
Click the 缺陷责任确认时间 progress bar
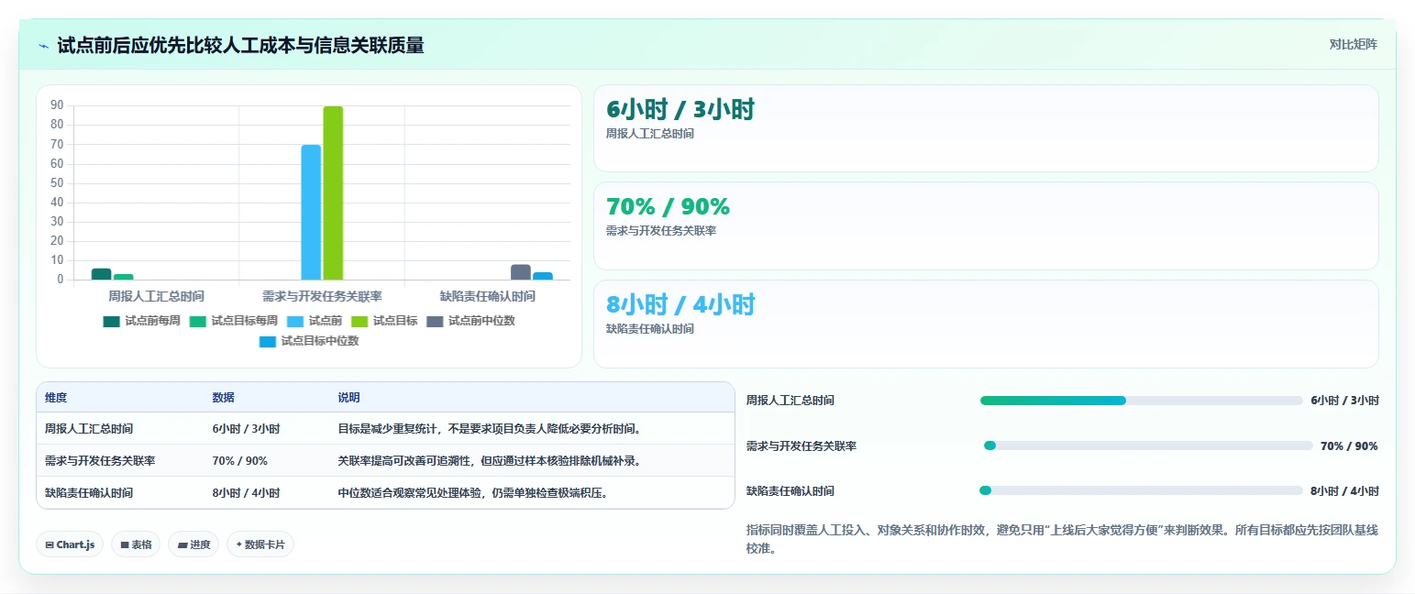click(1141, 490)
